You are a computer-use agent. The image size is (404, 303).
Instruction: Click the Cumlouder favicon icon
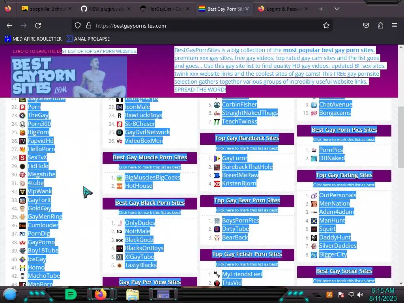coord(22,225)
